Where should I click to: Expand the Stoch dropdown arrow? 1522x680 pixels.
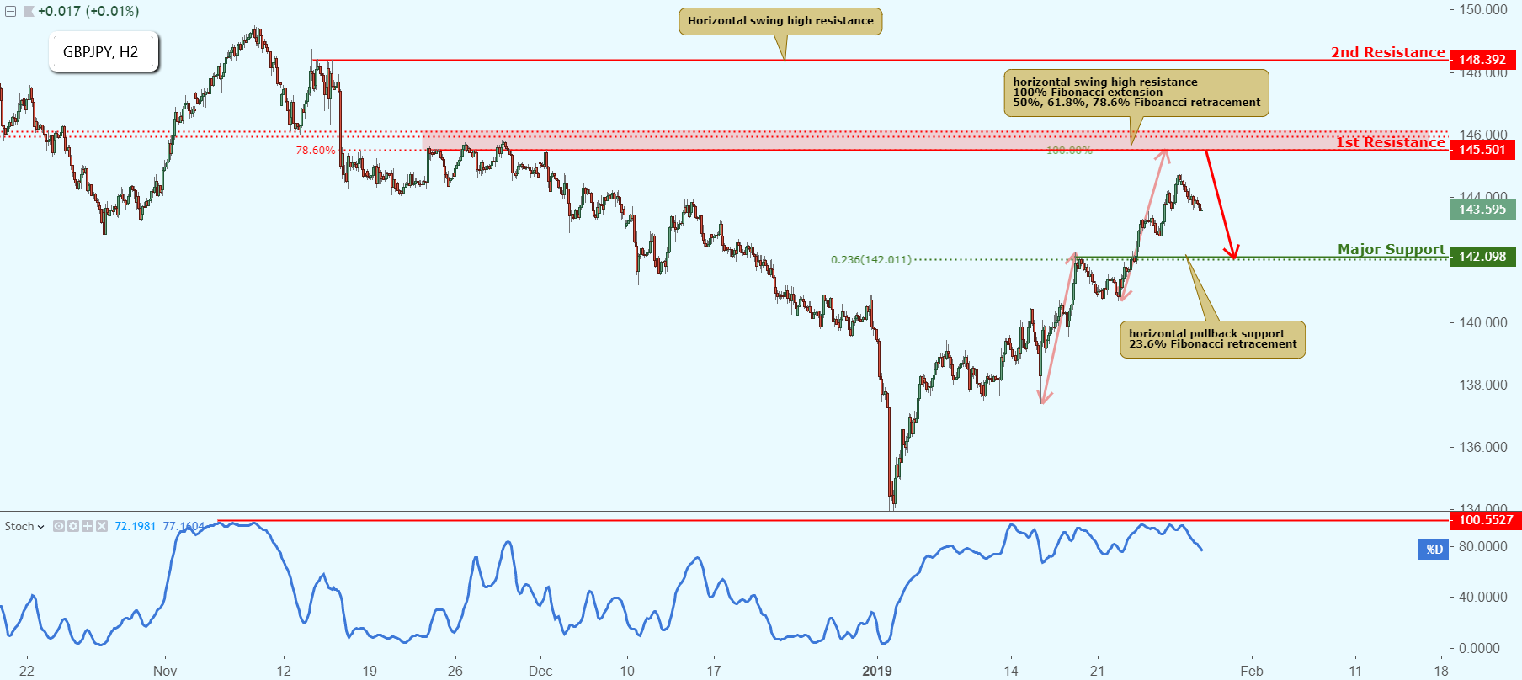tap(40, 527)
